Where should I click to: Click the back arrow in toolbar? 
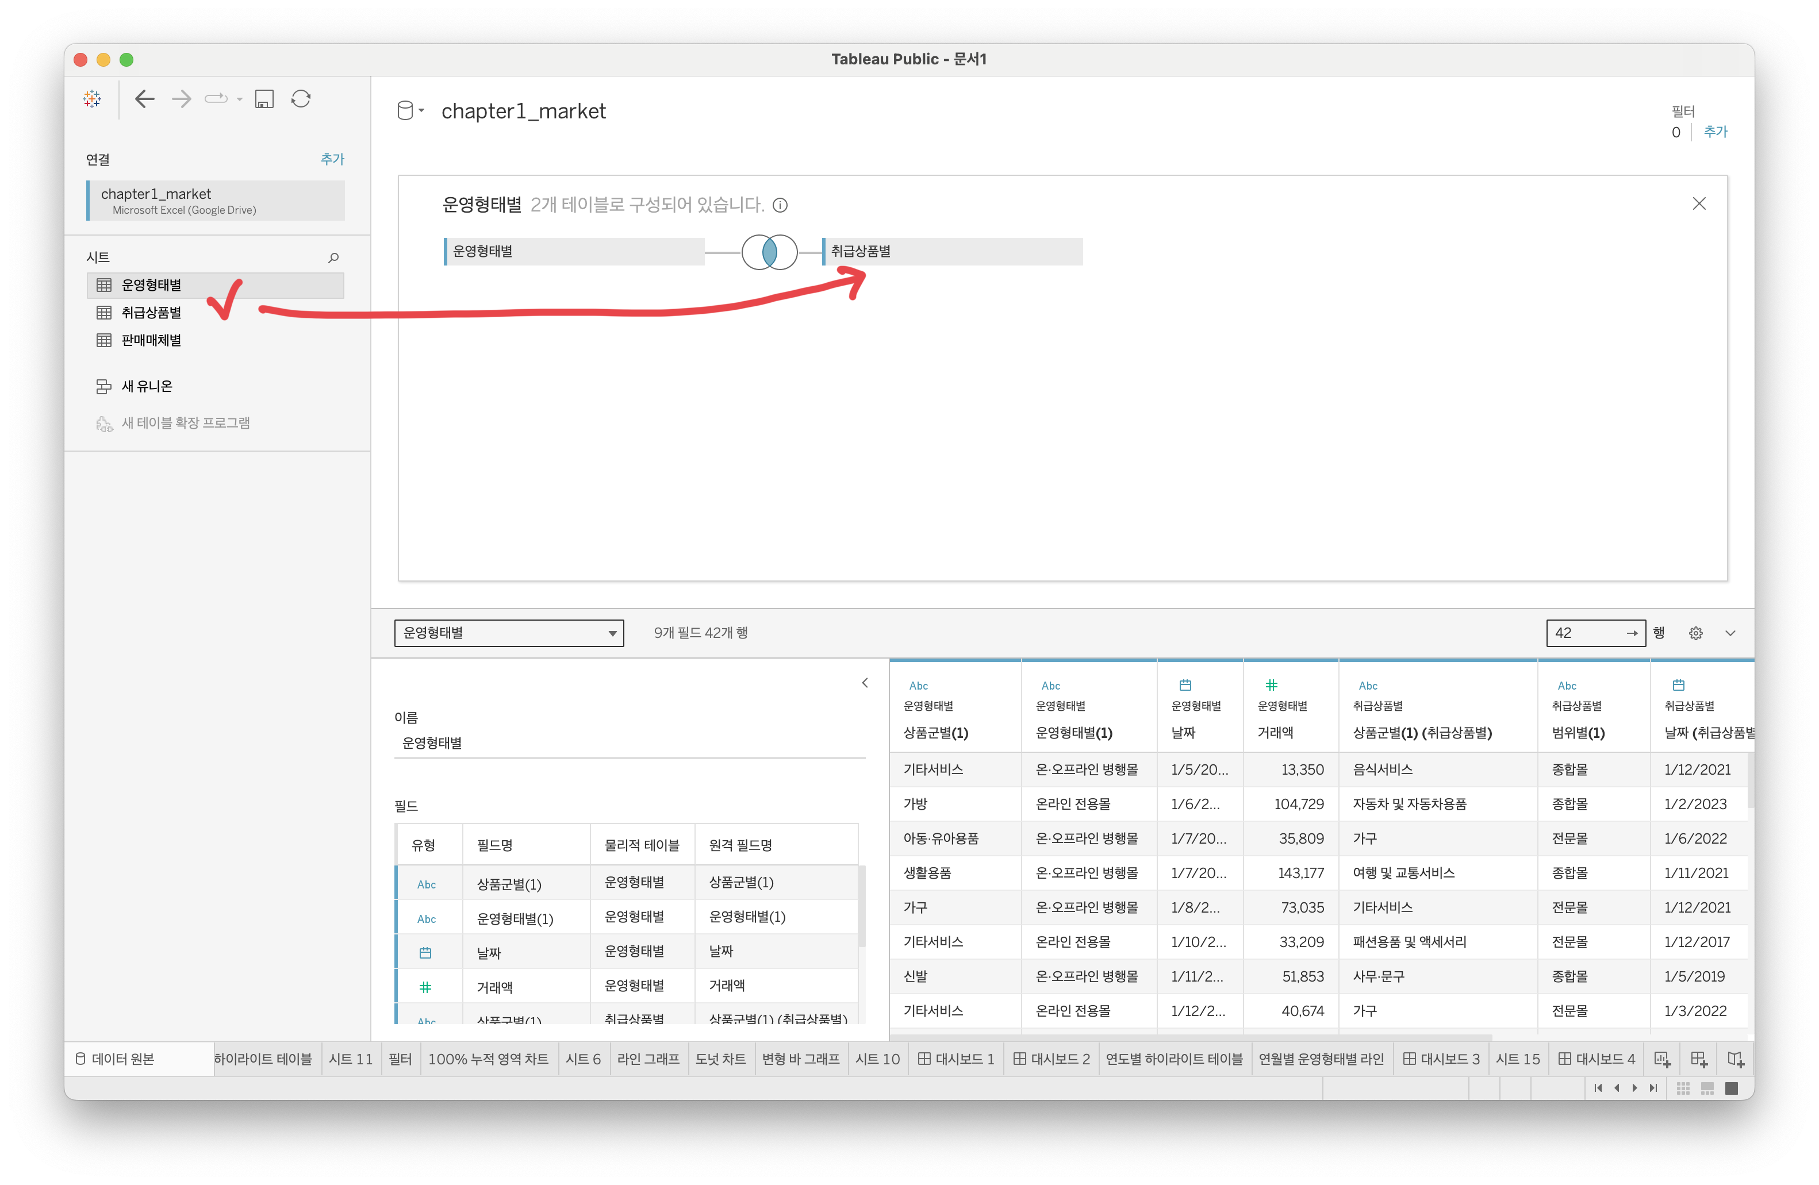tap(144, 99)
